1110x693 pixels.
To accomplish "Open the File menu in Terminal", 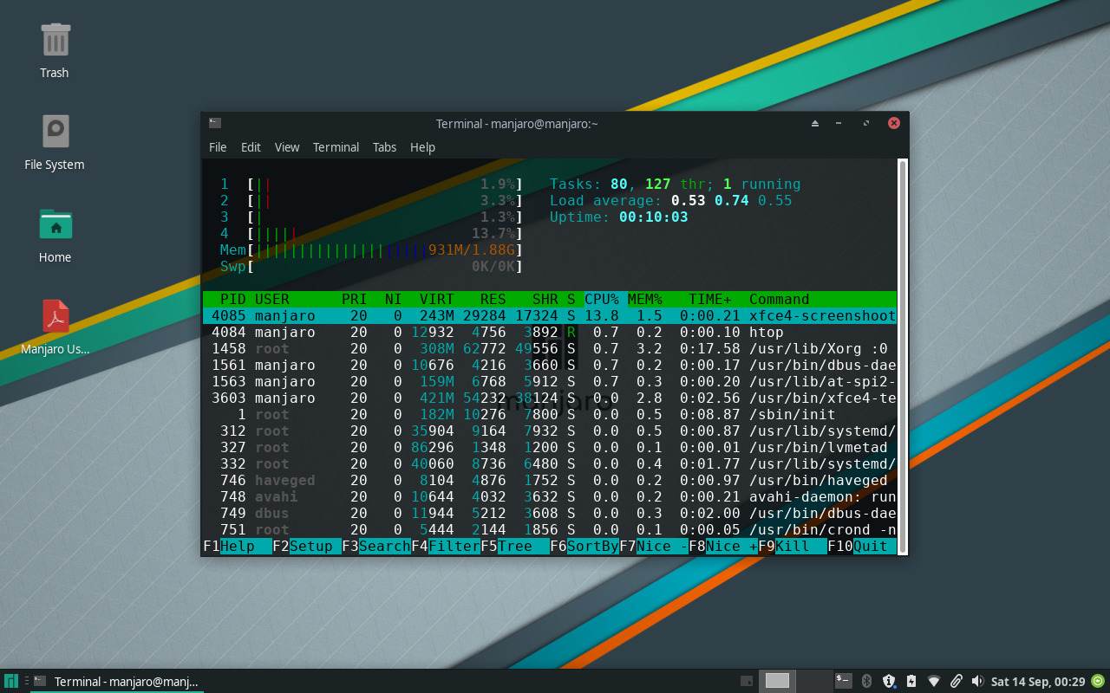I will click(x=218, y=147).
